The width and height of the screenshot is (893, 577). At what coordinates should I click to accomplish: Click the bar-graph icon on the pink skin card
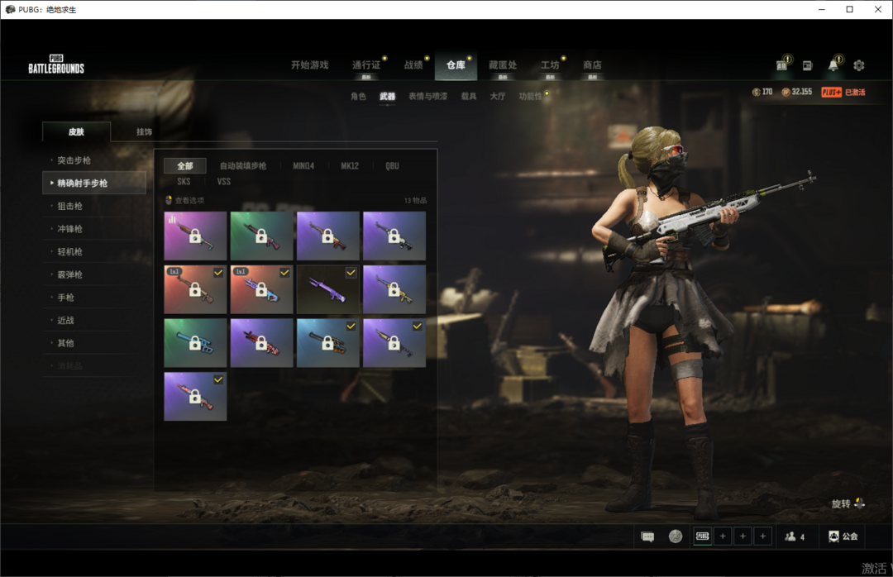pos(172,219)
